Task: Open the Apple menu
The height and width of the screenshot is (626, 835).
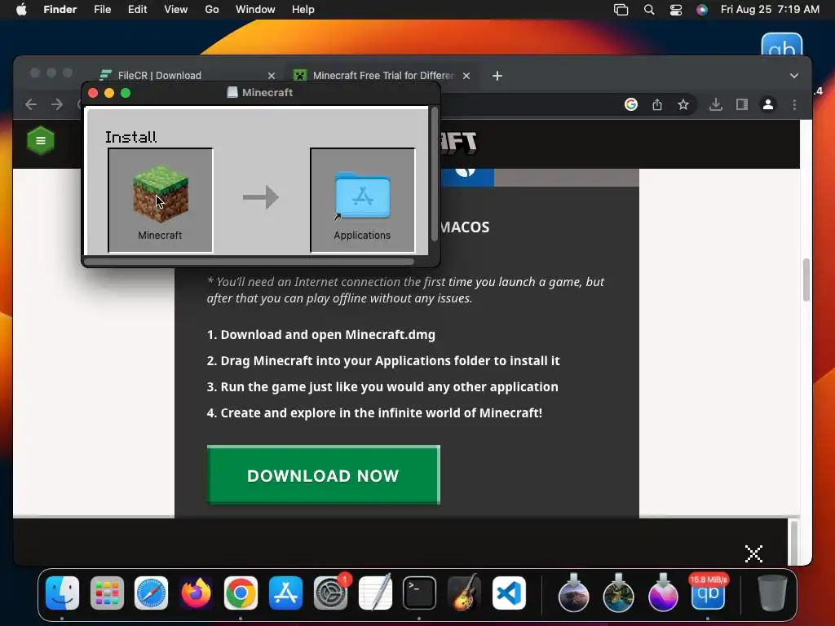Action: pos(21,10)
